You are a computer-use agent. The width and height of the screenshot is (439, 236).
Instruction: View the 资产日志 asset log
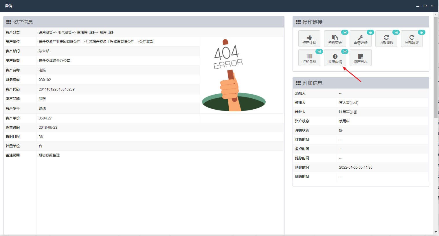tap(360, 58)
